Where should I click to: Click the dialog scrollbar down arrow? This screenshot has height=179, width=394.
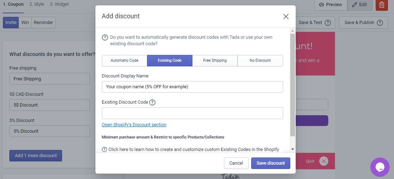pyautogui.click(x=292, y=149)
